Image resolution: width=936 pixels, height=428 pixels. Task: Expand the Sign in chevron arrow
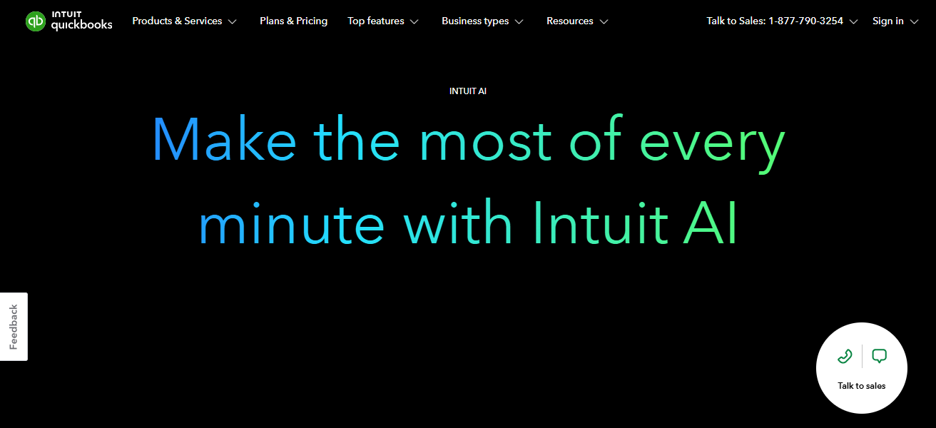point(914,22)
